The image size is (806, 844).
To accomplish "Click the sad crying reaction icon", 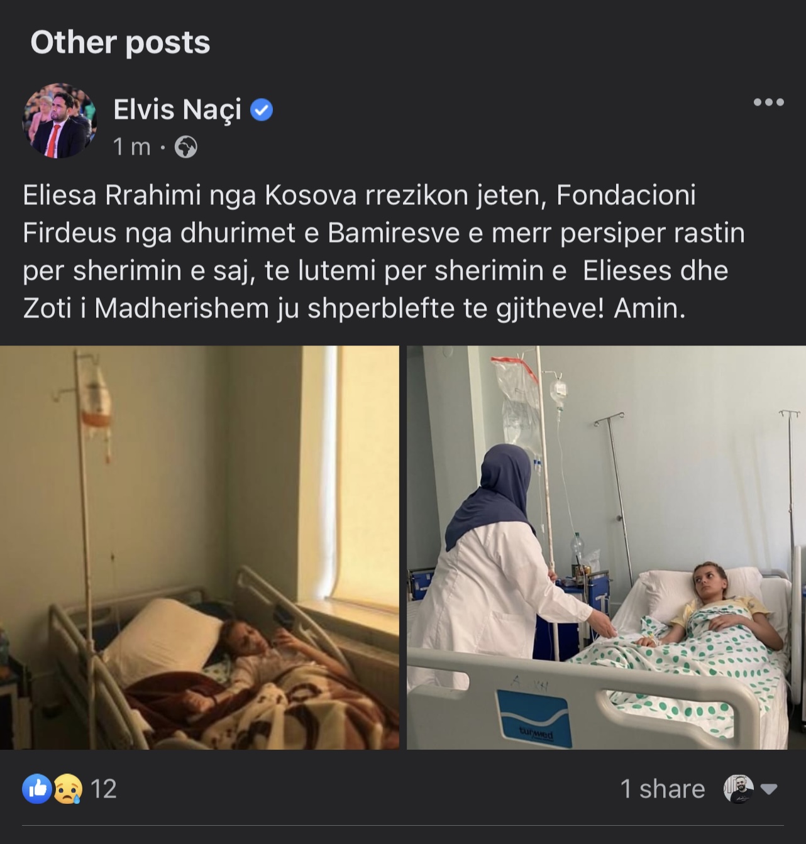I will coord(67,789).
